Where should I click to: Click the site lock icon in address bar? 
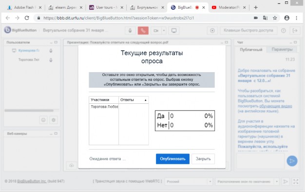(x=38, y=18)
